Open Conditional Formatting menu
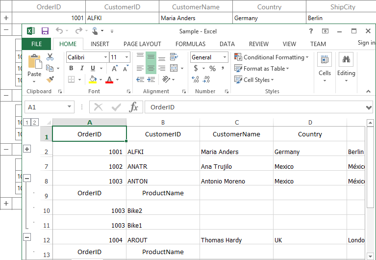Viewport: 376px width, 260px height. pyautogui.click(x=272, y=57)
